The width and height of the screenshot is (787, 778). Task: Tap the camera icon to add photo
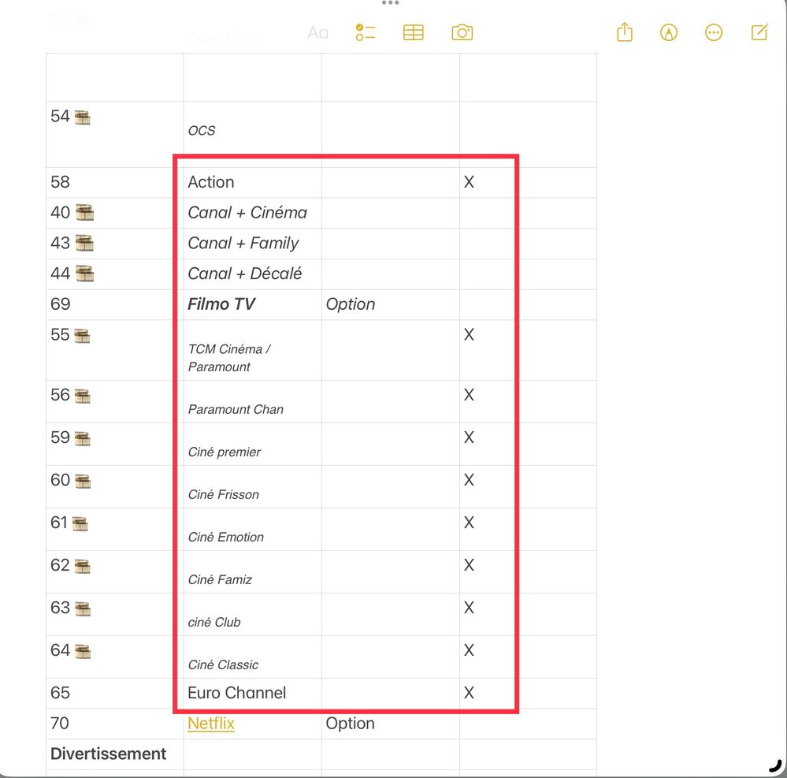[x=462, y=32]
